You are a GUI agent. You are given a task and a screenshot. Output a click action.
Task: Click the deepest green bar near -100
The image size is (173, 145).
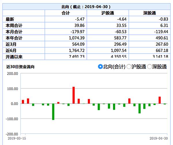point(53,111)
